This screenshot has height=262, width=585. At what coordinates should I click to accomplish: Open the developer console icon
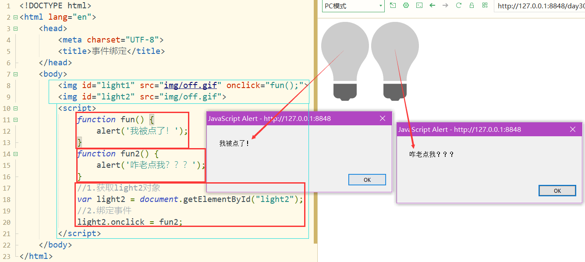419,6
